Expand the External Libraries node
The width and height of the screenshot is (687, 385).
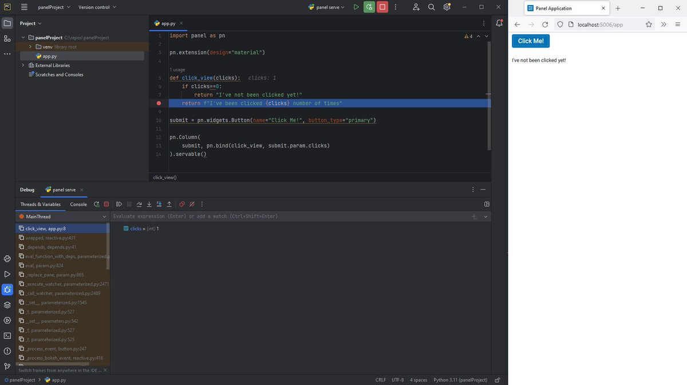click(x=23, y=65)
